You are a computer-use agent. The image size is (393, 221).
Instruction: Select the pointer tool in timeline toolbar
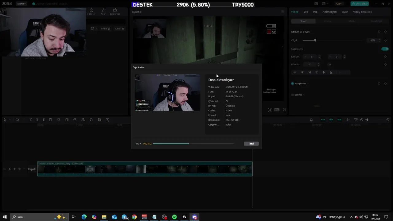click(5, 120)
